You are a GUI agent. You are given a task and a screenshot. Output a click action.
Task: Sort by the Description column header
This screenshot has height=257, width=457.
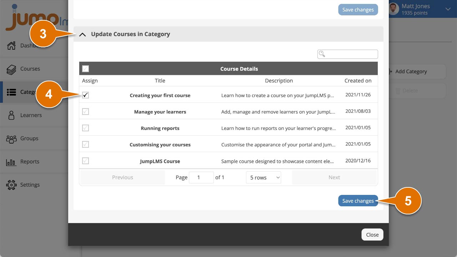(279, 81)
